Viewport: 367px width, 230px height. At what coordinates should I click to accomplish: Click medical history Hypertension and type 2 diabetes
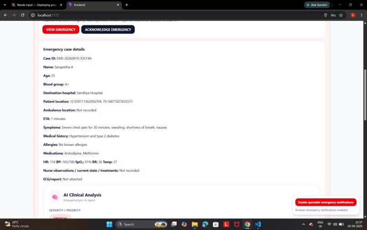click(x=94, y=136)
